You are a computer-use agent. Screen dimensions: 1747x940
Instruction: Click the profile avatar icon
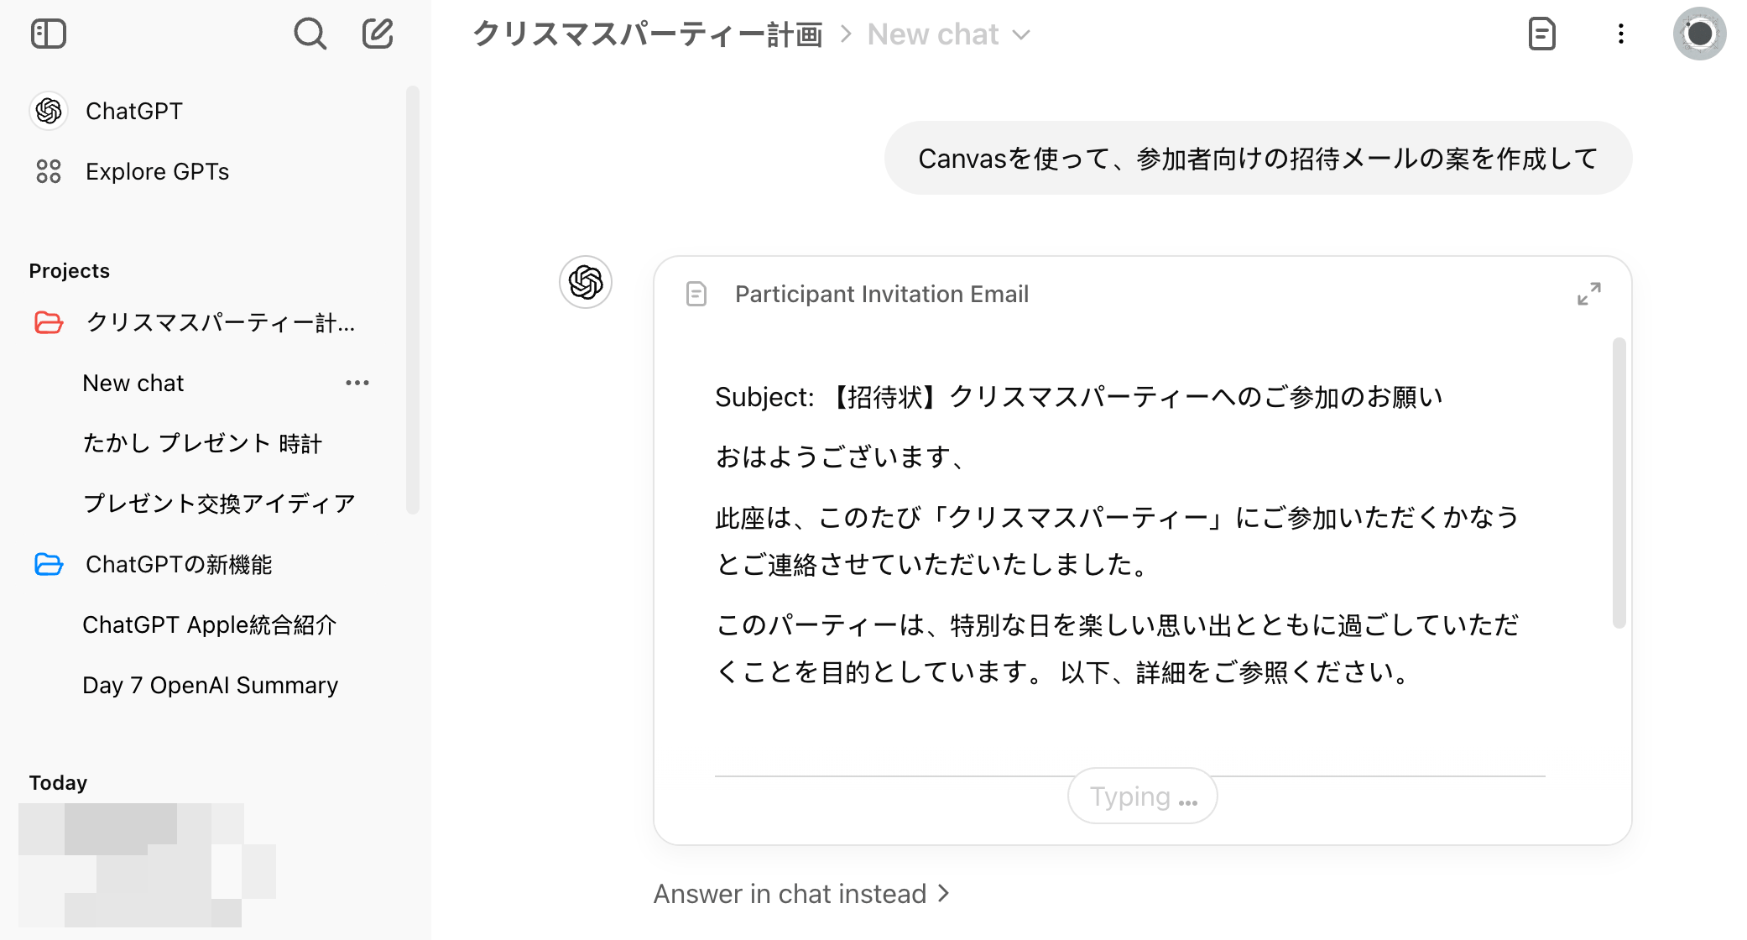point(1699,34)
